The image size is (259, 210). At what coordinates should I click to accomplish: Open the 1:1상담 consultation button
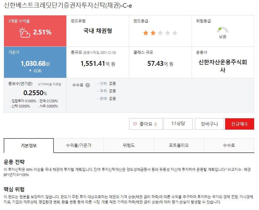[178, 124]
